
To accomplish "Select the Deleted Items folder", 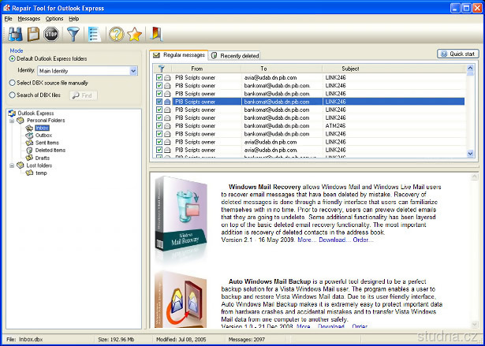I will coord(50,150).
